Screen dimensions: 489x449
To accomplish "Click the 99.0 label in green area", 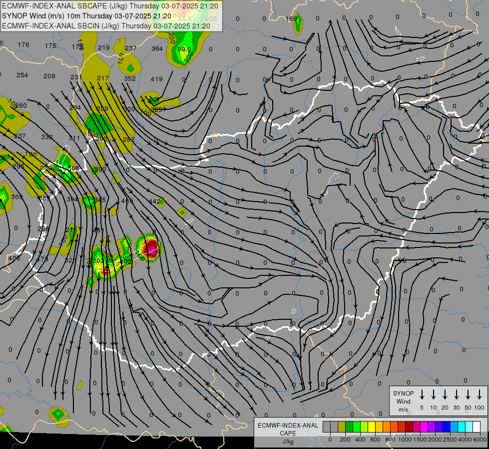I will (184, 49).
